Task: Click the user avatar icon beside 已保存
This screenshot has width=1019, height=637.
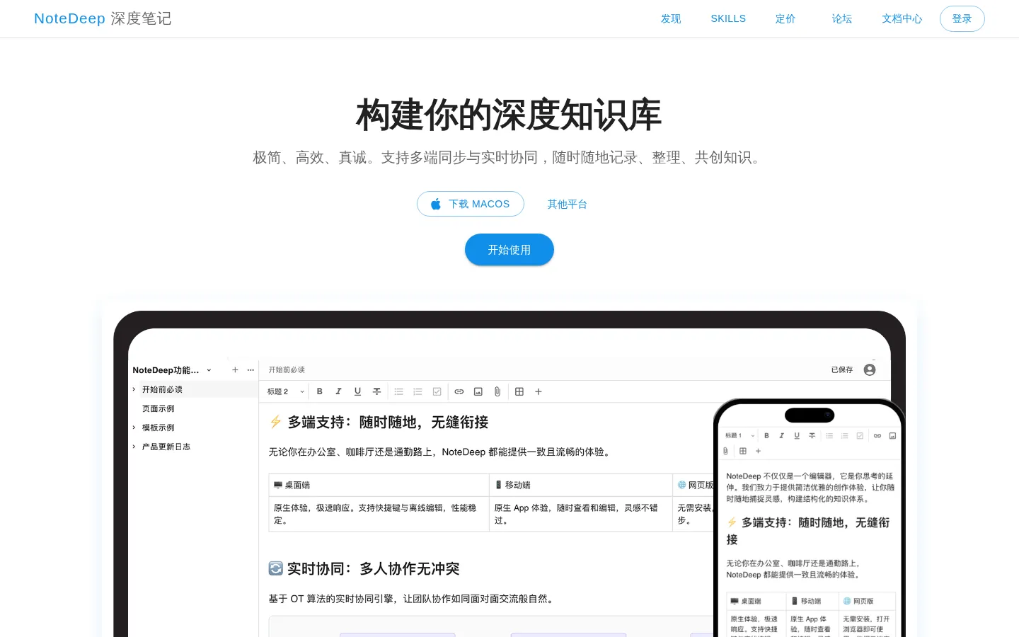Action: (x=870, y=369)
